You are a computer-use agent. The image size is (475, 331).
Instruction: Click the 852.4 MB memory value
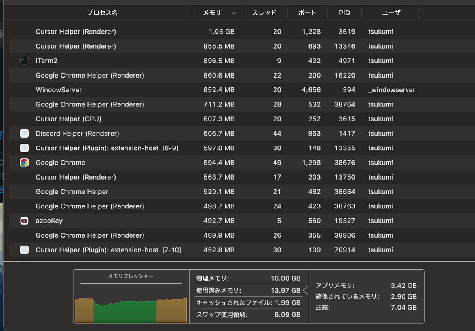pos(218,90)
